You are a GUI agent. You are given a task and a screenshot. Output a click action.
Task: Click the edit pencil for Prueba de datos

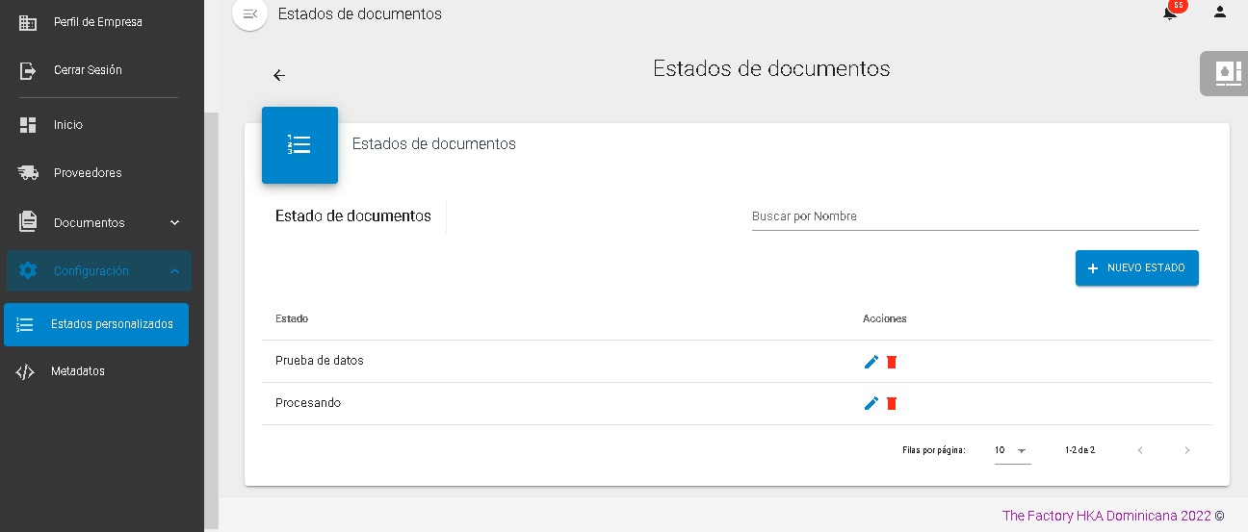[x=871, y=362]
